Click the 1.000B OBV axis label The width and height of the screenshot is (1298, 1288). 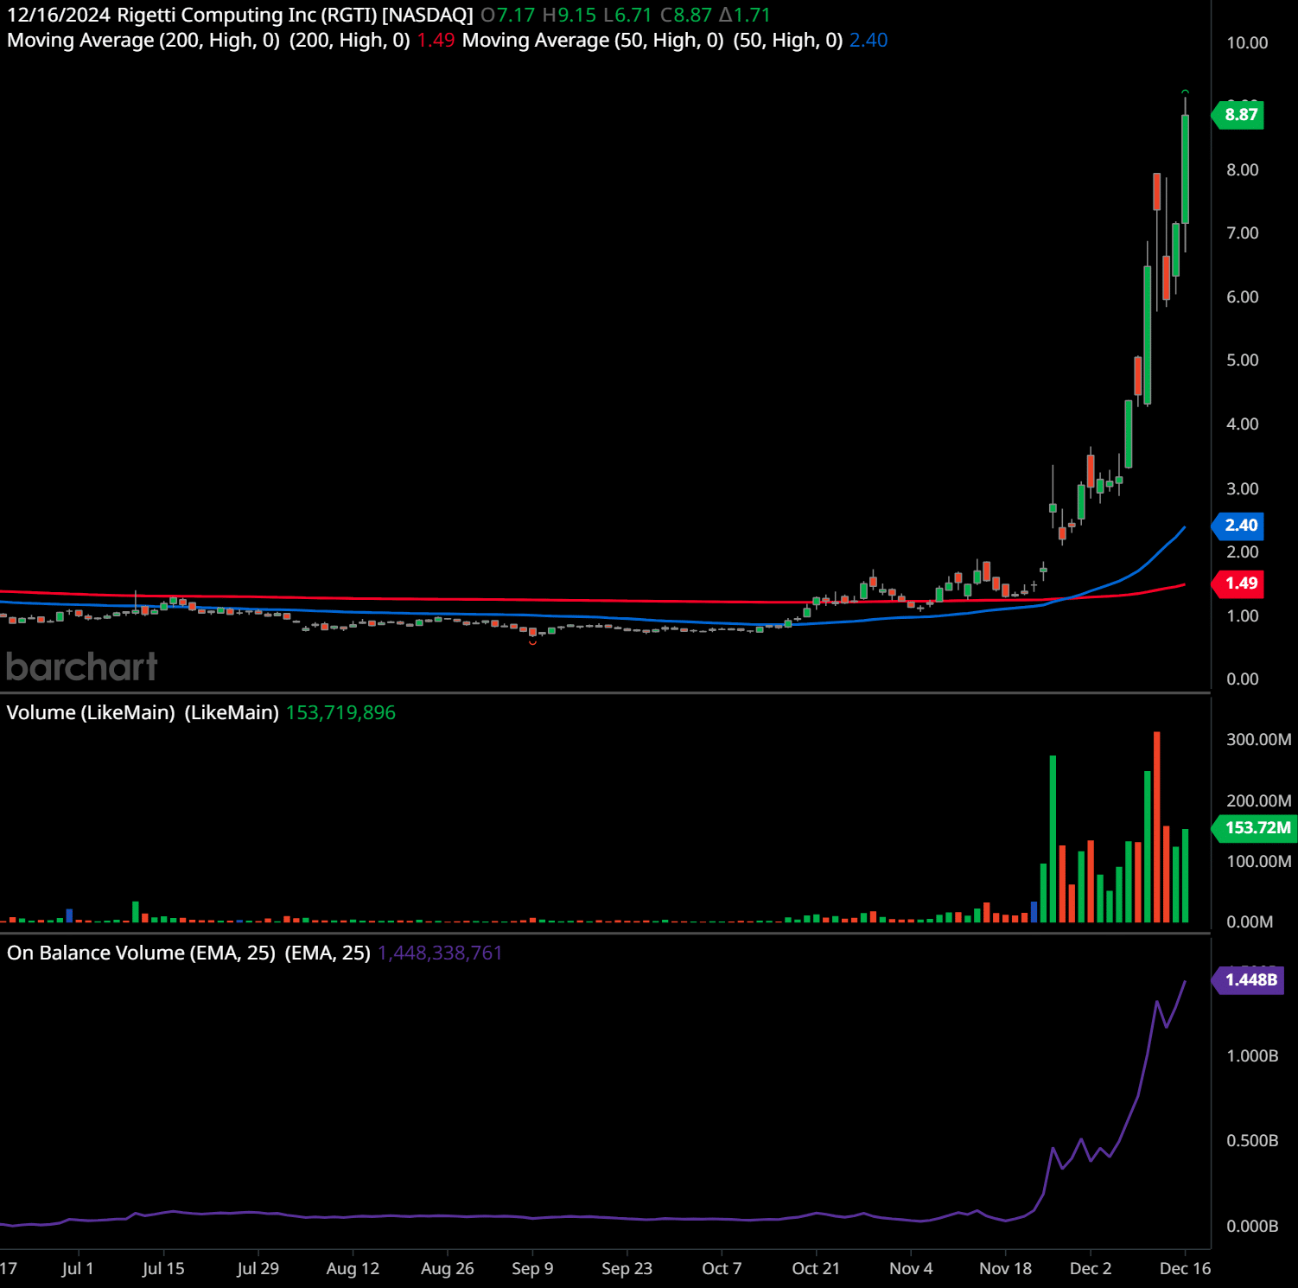click(x=1252, y=1055)
